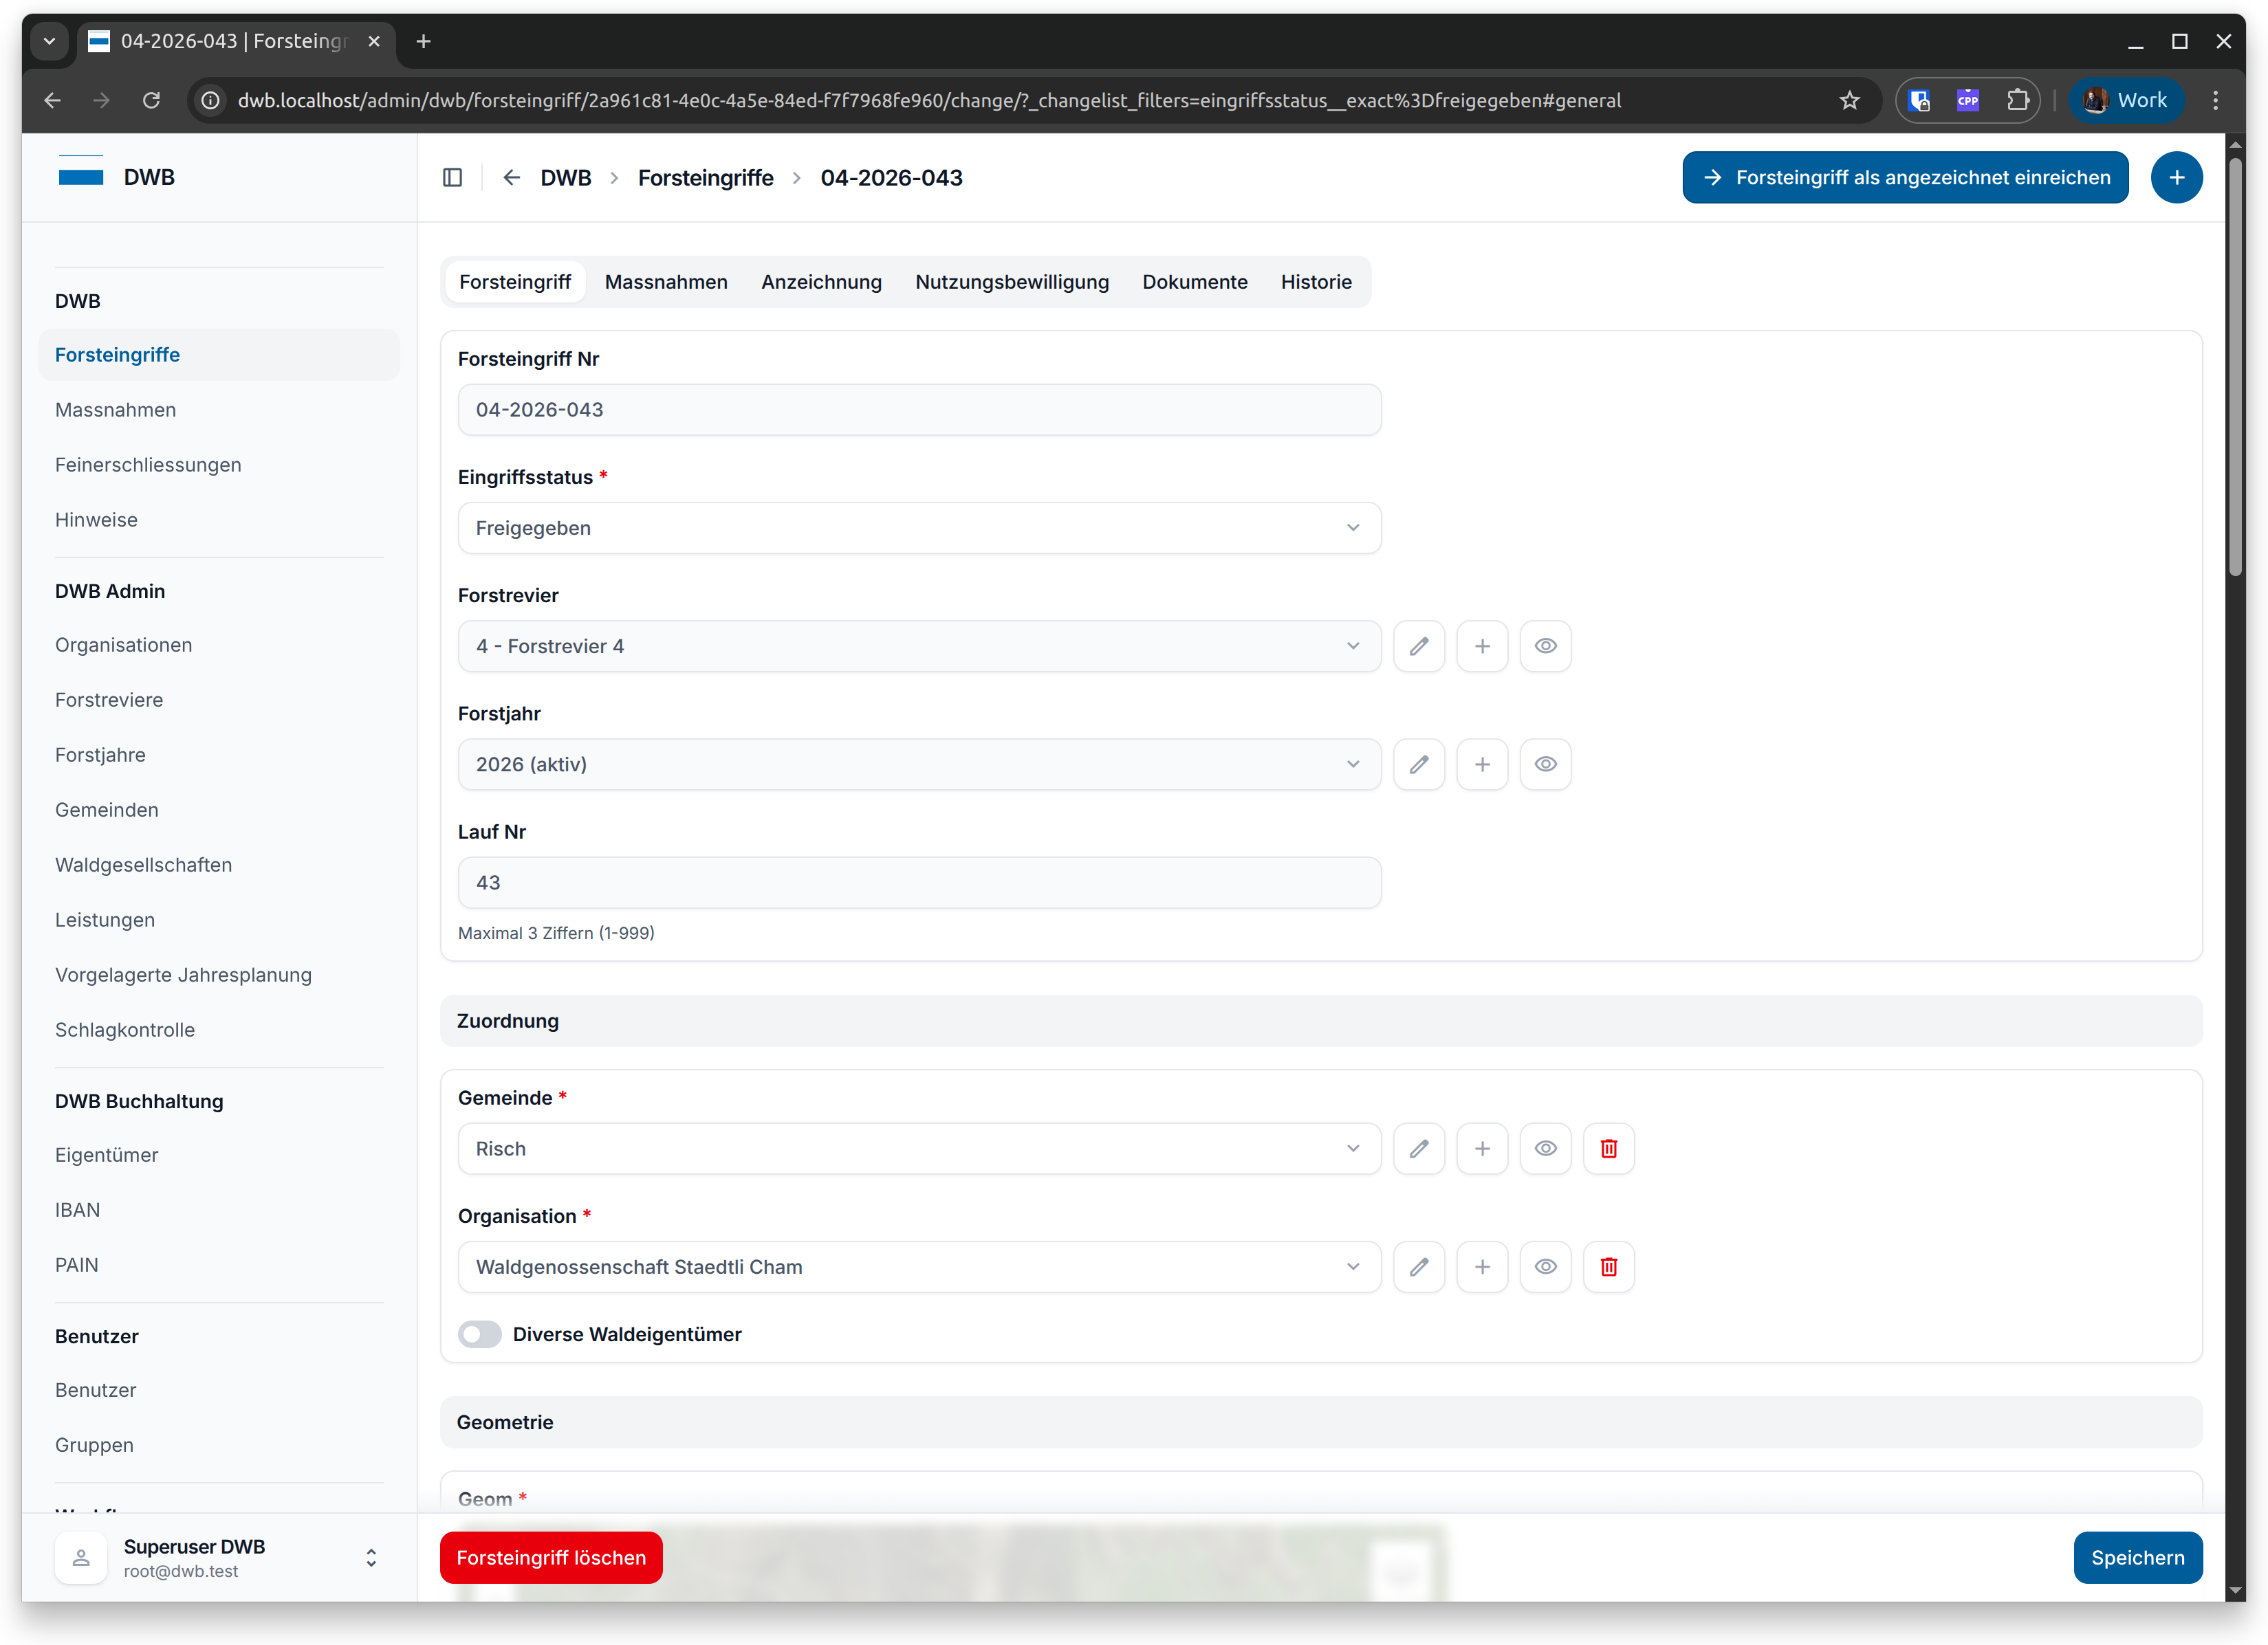This screenshot has height=1645, width=2268.
Task: Edit the Organisation with pencil icon
Action: tap(1418, 1266)
